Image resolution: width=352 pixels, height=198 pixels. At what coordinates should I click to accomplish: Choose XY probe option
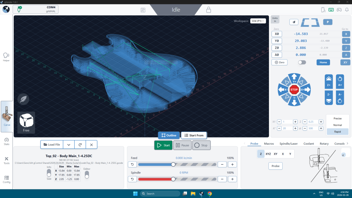276,154
